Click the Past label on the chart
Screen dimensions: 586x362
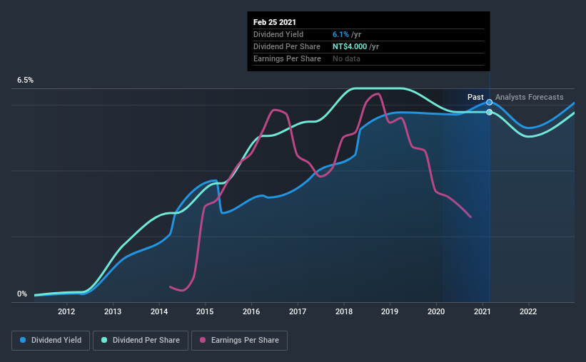click(475, 97)
